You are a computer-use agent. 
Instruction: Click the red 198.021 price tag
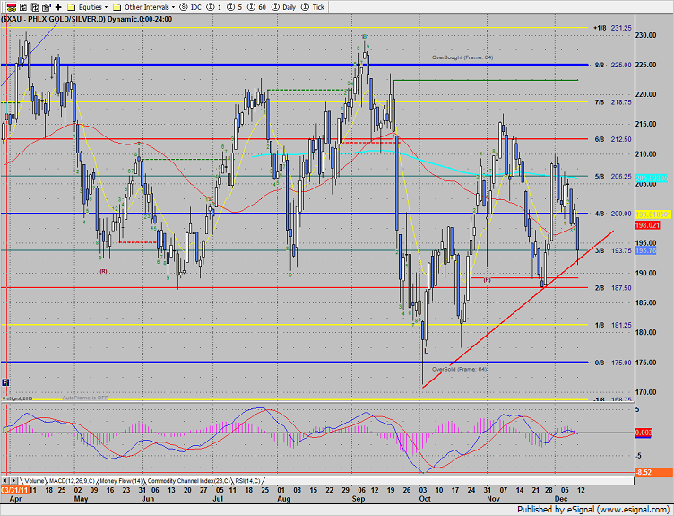[647, 225]
